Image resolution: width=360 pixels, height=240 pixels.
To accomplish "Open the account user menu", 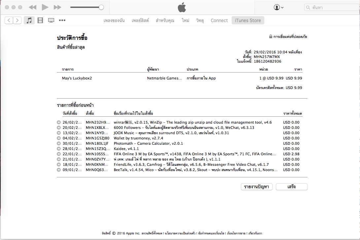I will click(x=278, y=7).
